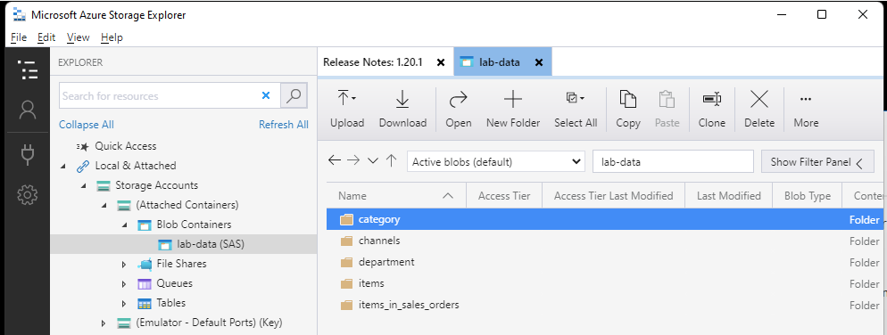This screenshot has width=887, height=335.
Task: Click the Copy toolbar button
Action: click(x=628, y=109)
